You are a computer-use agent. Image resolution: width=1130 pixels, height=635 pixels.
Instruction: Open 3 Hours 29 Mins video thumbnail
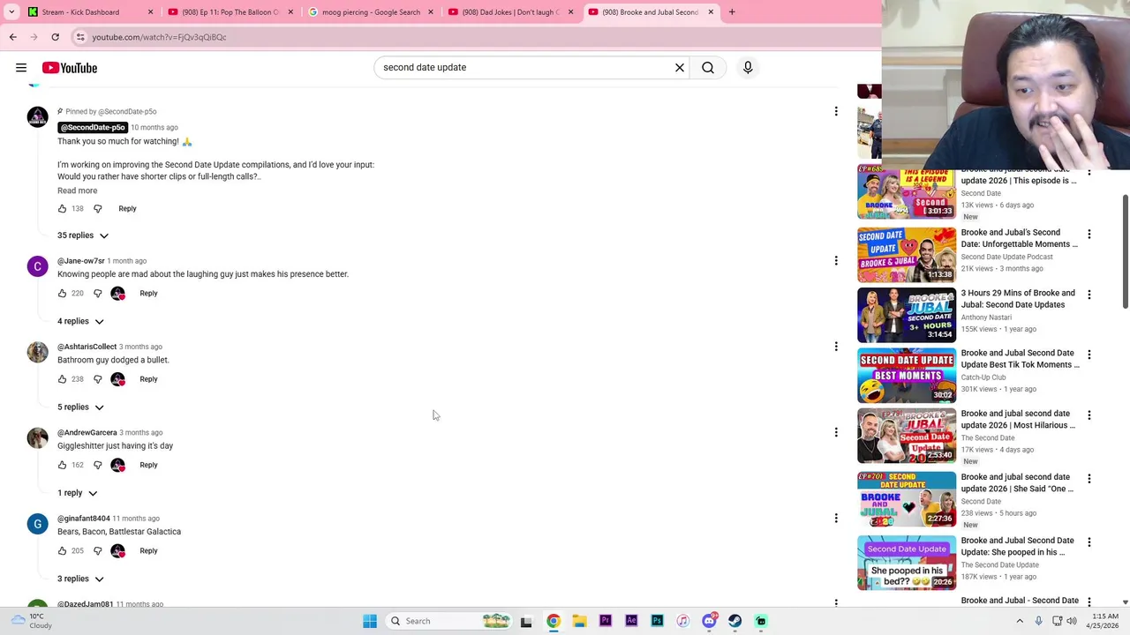tap(906, 315)
